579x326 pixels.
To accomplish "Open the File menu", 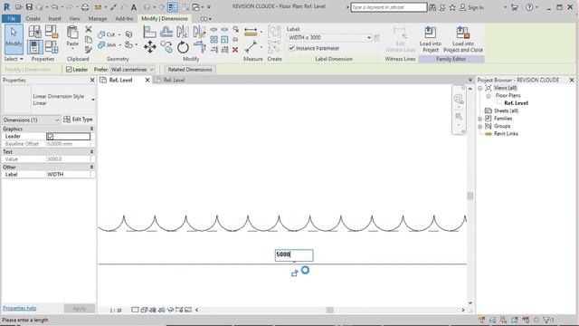I will [x=12, y=18].
